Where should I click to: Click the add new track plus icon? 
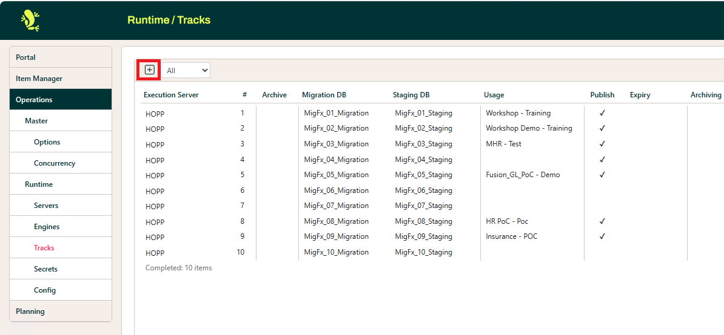[x=150, y=70]
